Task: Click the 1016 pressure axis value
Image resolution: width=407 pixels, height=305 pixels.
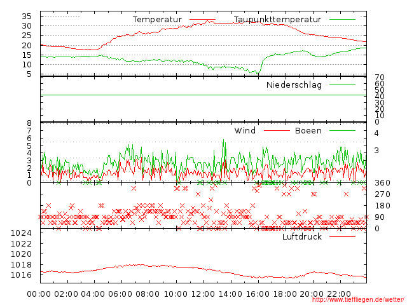Action: click(21, 275)
